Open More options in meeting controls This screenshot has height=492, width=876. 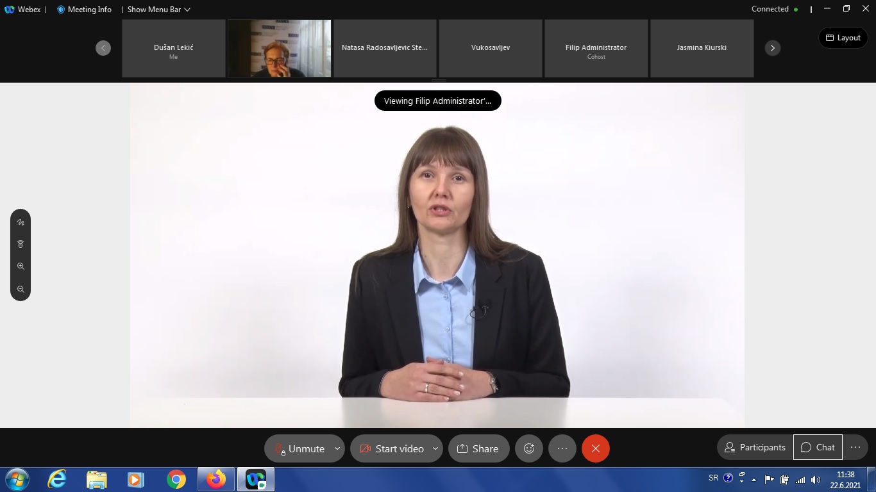[x=562, y=448]
